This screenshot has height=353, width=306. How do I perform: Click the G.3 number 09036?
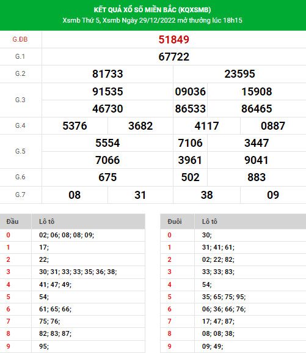[x=190, y=92]
